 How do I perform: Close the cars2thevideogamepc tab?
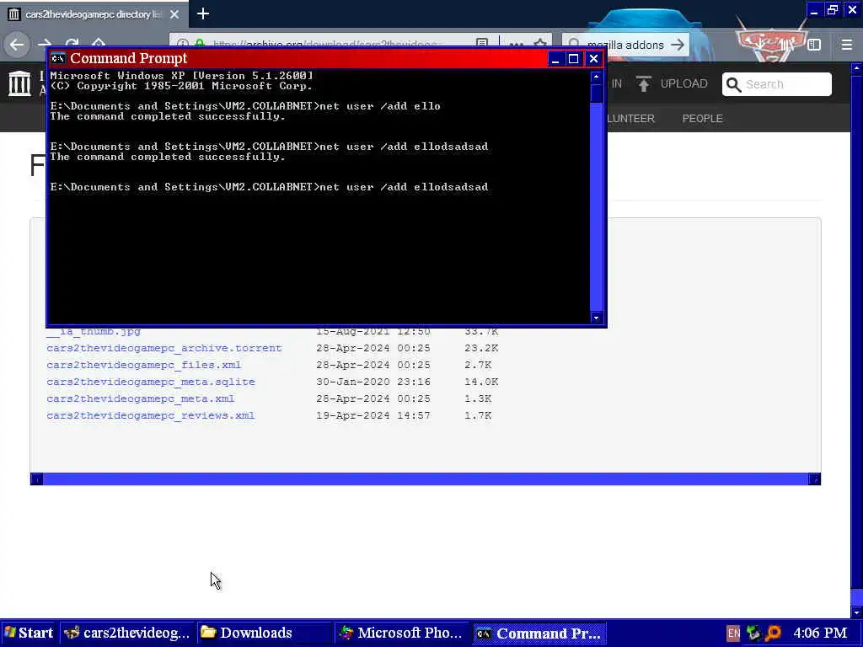point(174,14)
